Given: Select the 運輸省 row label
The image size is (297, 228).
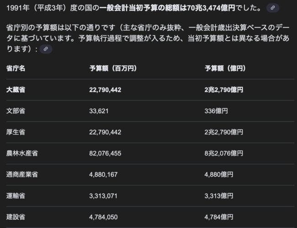Looking at the screenshot, I should click(x=16, y=196).
